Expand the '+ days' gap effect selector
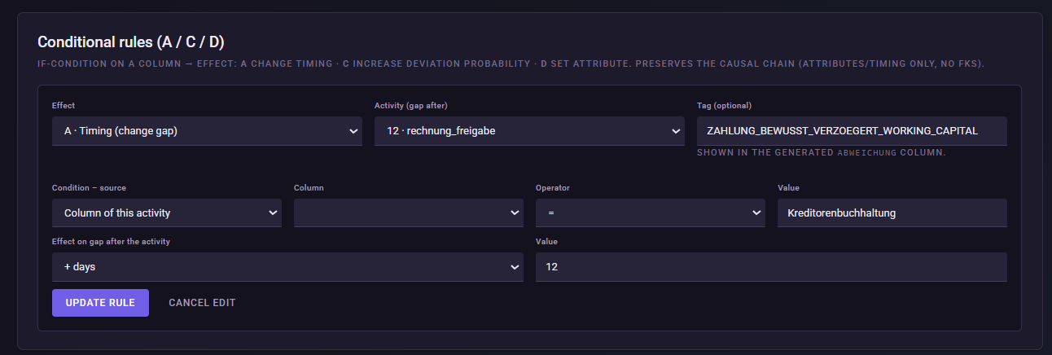 pyautogui.click(x=287, y=267)
